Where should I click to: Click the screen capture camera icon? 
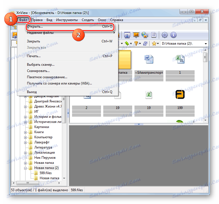127,35
